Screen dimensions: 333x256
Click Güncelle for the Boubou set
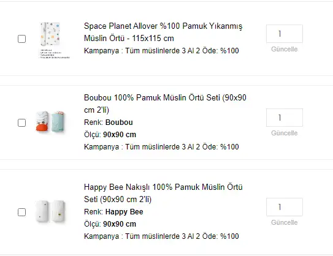pyautogui.click(x=285, y=133)
